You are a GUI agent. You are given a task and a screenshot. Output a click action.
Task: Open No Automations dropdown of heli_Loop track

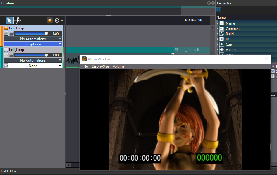33,61
